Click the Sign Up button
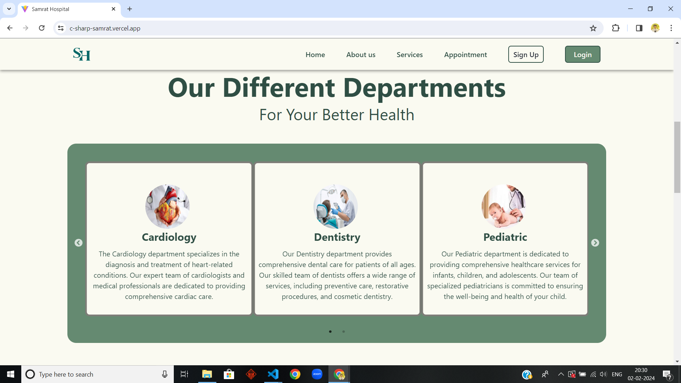Viewport: 681px width, 383px height. coord(526,54)
